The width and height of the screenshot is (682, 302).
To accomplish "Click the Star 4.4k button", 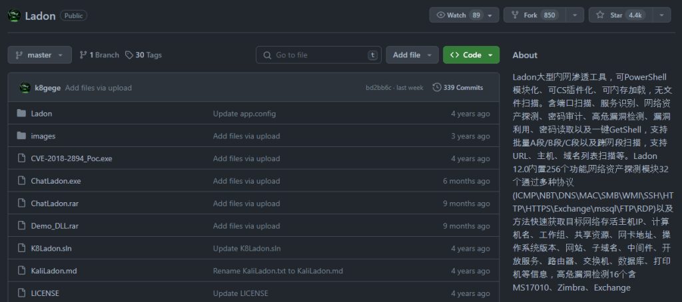I will click(621, 15).
